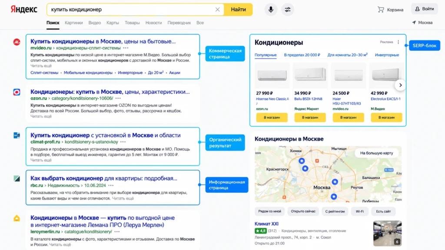Clear the search query with X icon
Image resolution: width=445 pixels, height=250 pixels.
(217, 10)
